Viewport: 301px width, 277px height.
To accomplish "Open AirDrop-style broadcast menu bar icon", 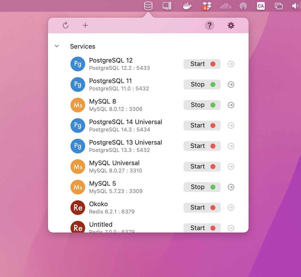I will click(x=243, y=6).
